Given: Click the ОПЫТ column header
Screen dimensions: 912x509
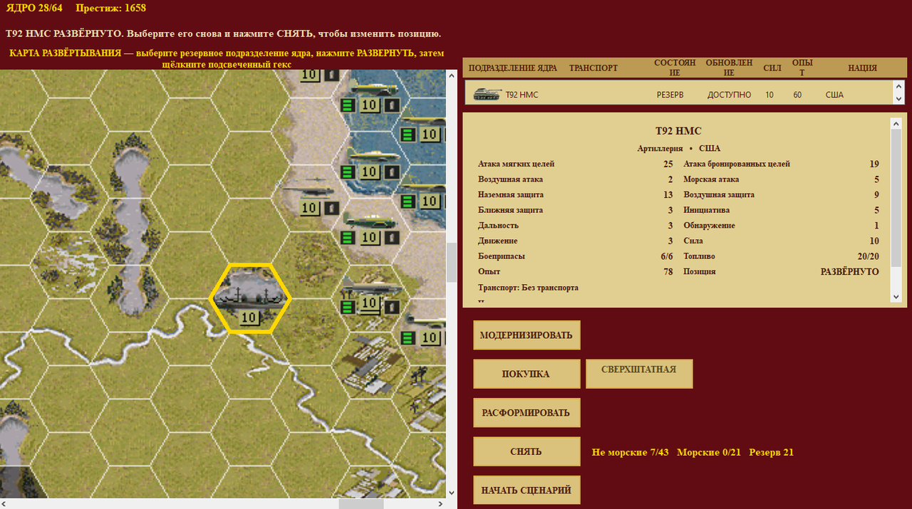Looking at the screenshot, I should 802,68.
